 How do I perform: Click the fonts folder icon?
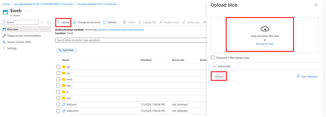[64, 79]
